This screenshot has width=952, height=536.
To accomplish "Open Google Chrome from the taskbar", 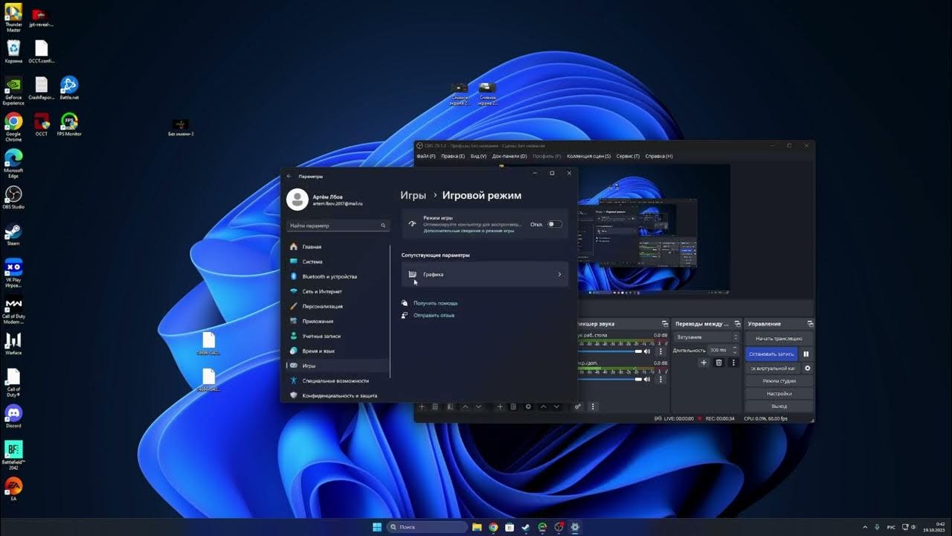I will coord(493,527).
